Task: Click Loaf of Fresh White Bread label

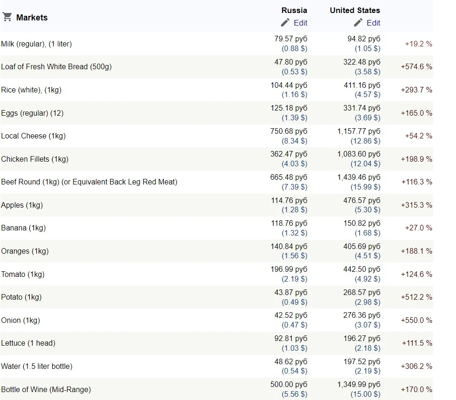Action: pos(56,67)
